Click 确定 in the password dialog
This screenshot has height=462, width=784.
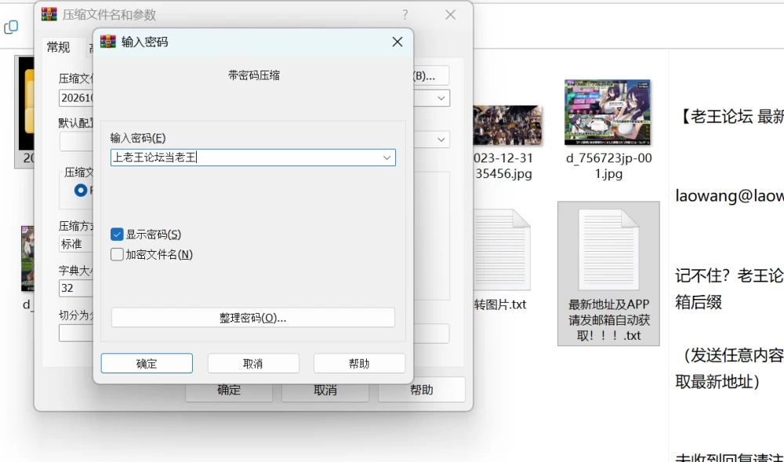[147, 363]
